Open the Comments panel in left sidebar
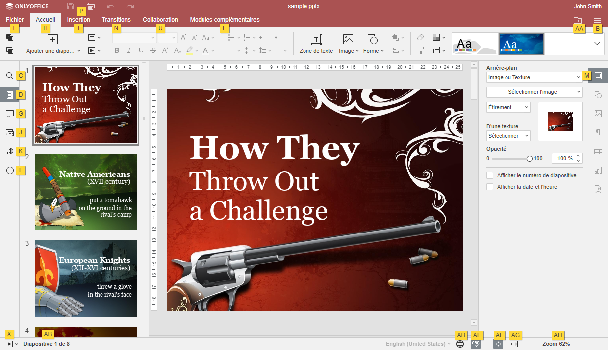 coord(10,114)
